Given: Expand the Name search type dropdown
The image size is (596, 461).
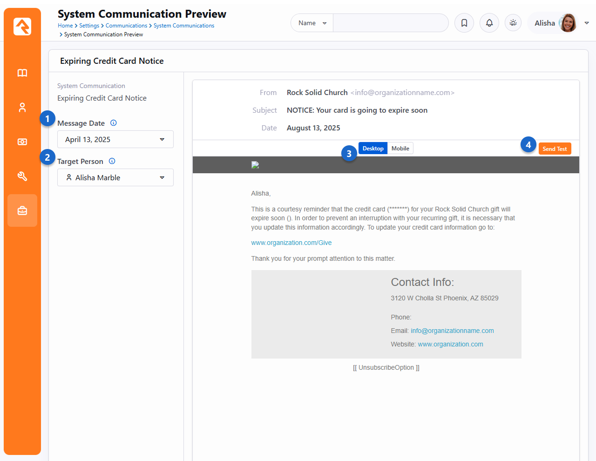Looking at the screenshot, I should (x=312, y=23).
